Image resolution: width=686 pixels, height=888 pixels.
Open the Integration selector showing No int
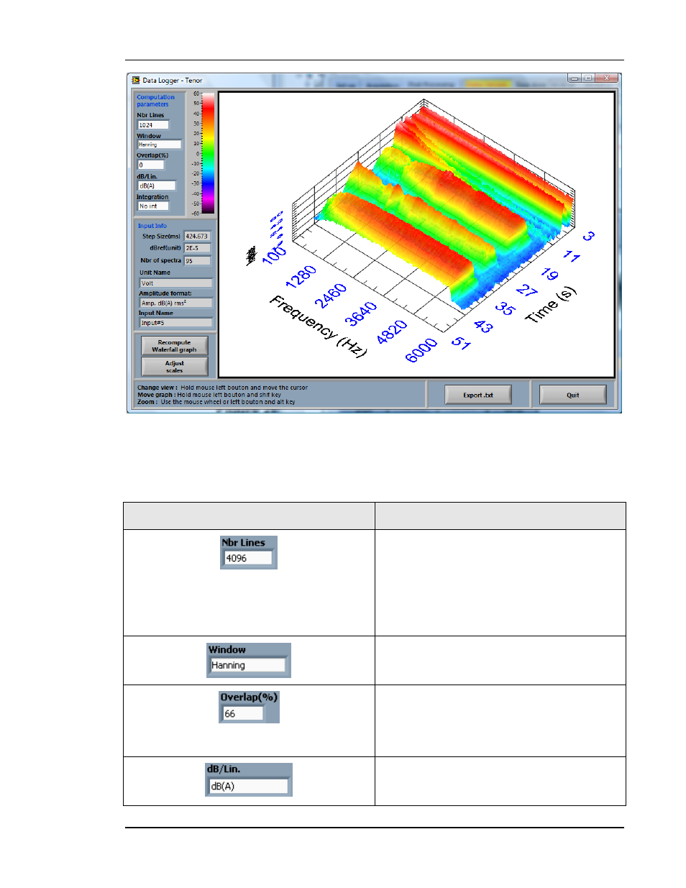pyautogui.click(x=152, y=206)
